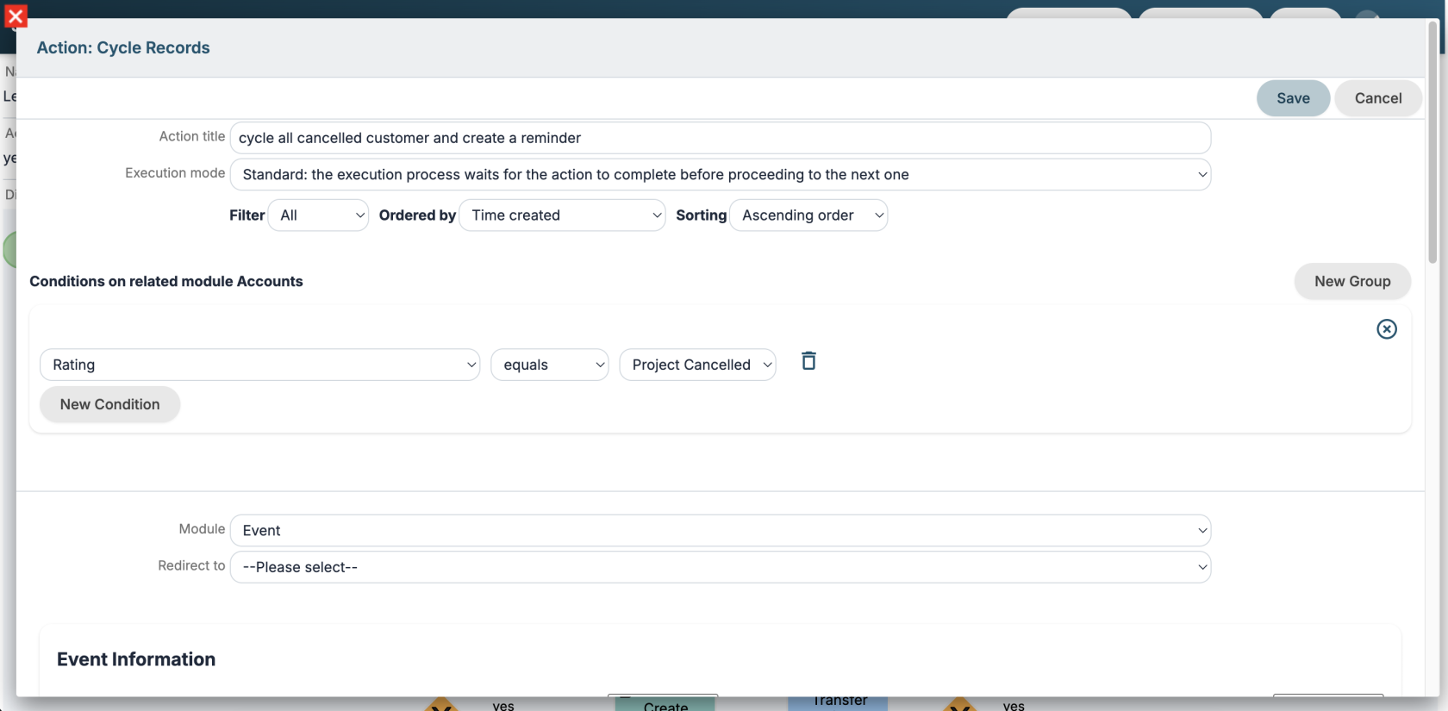
Task: Click the Cancel button
Action: [1377, 98]
